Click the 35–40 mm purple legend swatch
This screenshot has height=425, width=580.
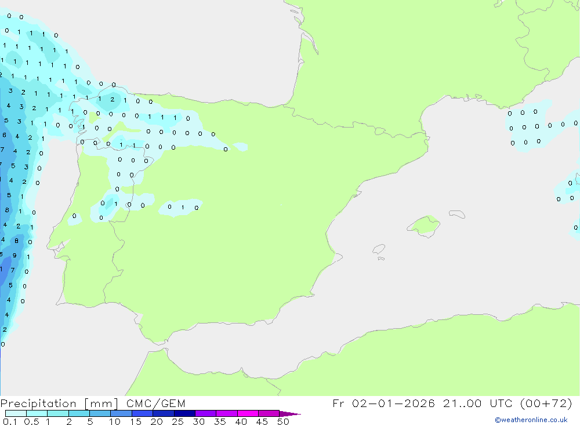pos(226,413)
